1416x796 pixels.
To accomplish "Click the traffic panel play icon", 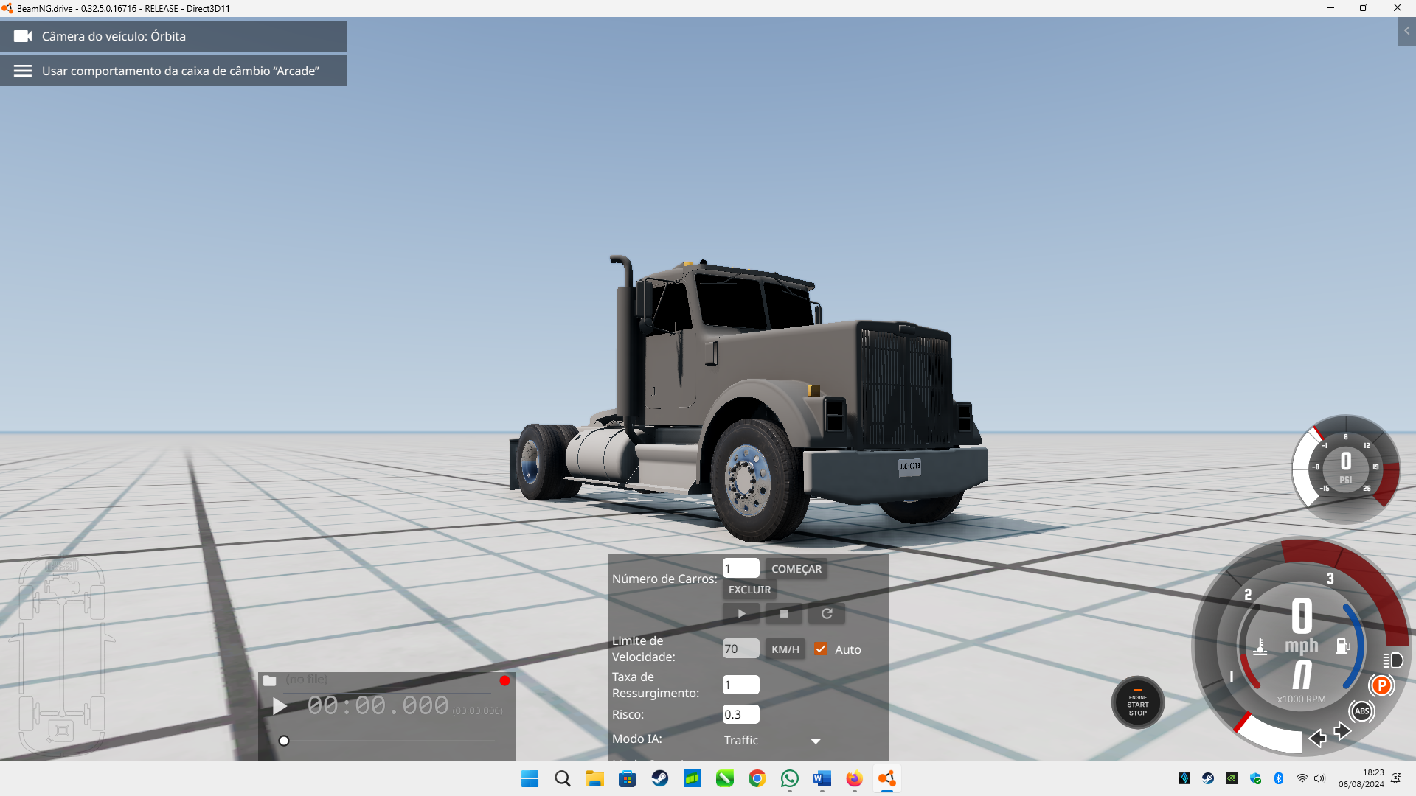I will tap(741, 613).
